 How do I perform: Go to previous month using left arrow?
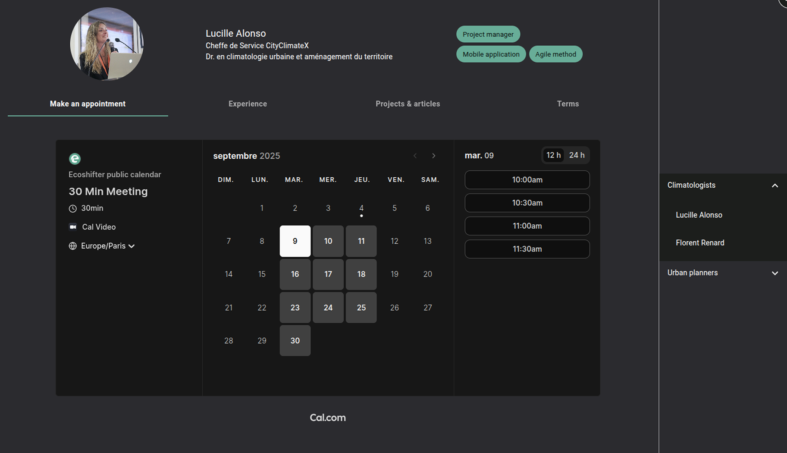click(415, 156)
